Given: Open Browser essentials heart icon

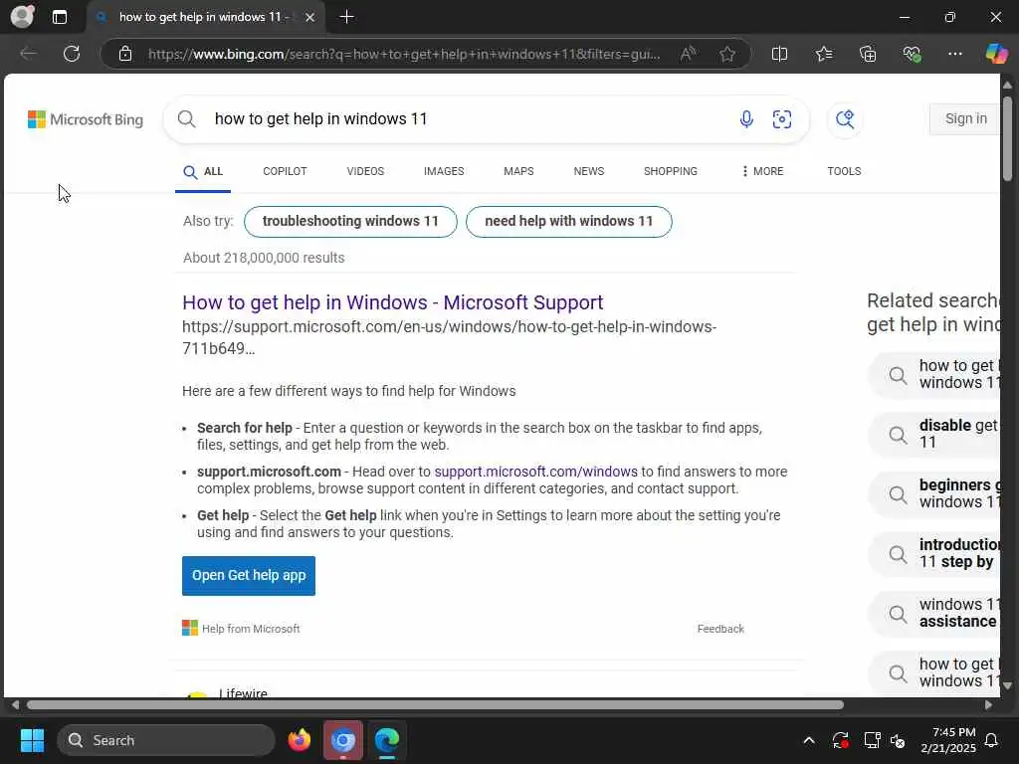Looking at the screenshot, I should [912, 54].
